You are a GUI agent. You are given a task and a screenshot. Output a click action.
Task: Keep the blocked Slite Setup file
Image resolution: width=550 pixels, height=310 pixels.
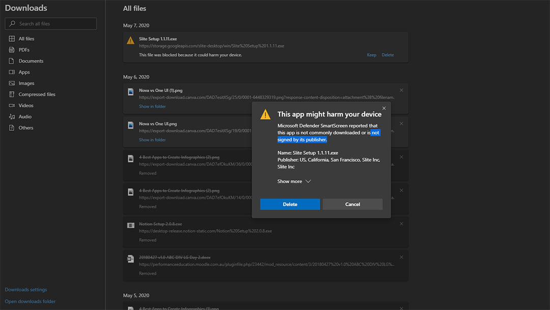(371, 55)
